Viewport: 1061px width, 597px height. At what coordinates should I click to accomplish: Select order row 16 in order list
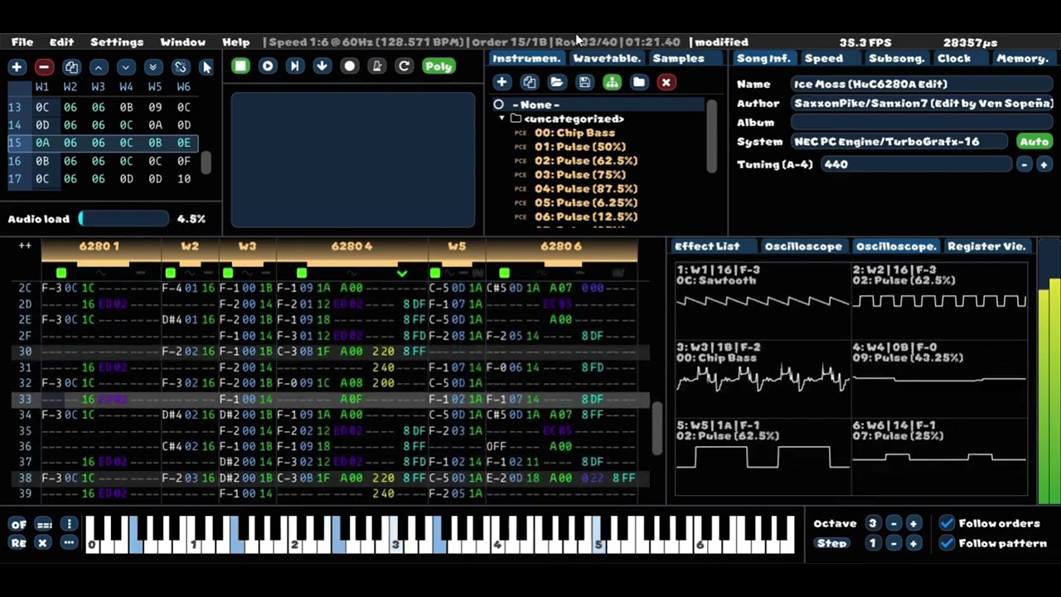tap(102, 161)
